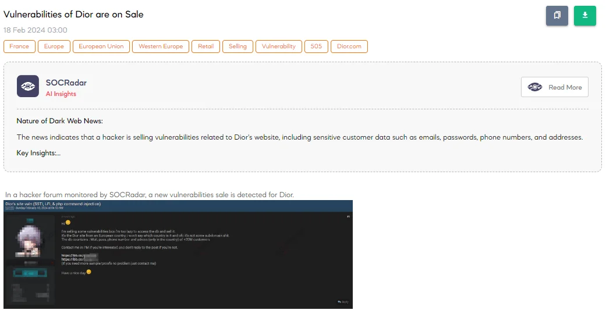Click Reply in the forum screenshot
Viewport: 606px width, 310px height.
tap(343, 302)
